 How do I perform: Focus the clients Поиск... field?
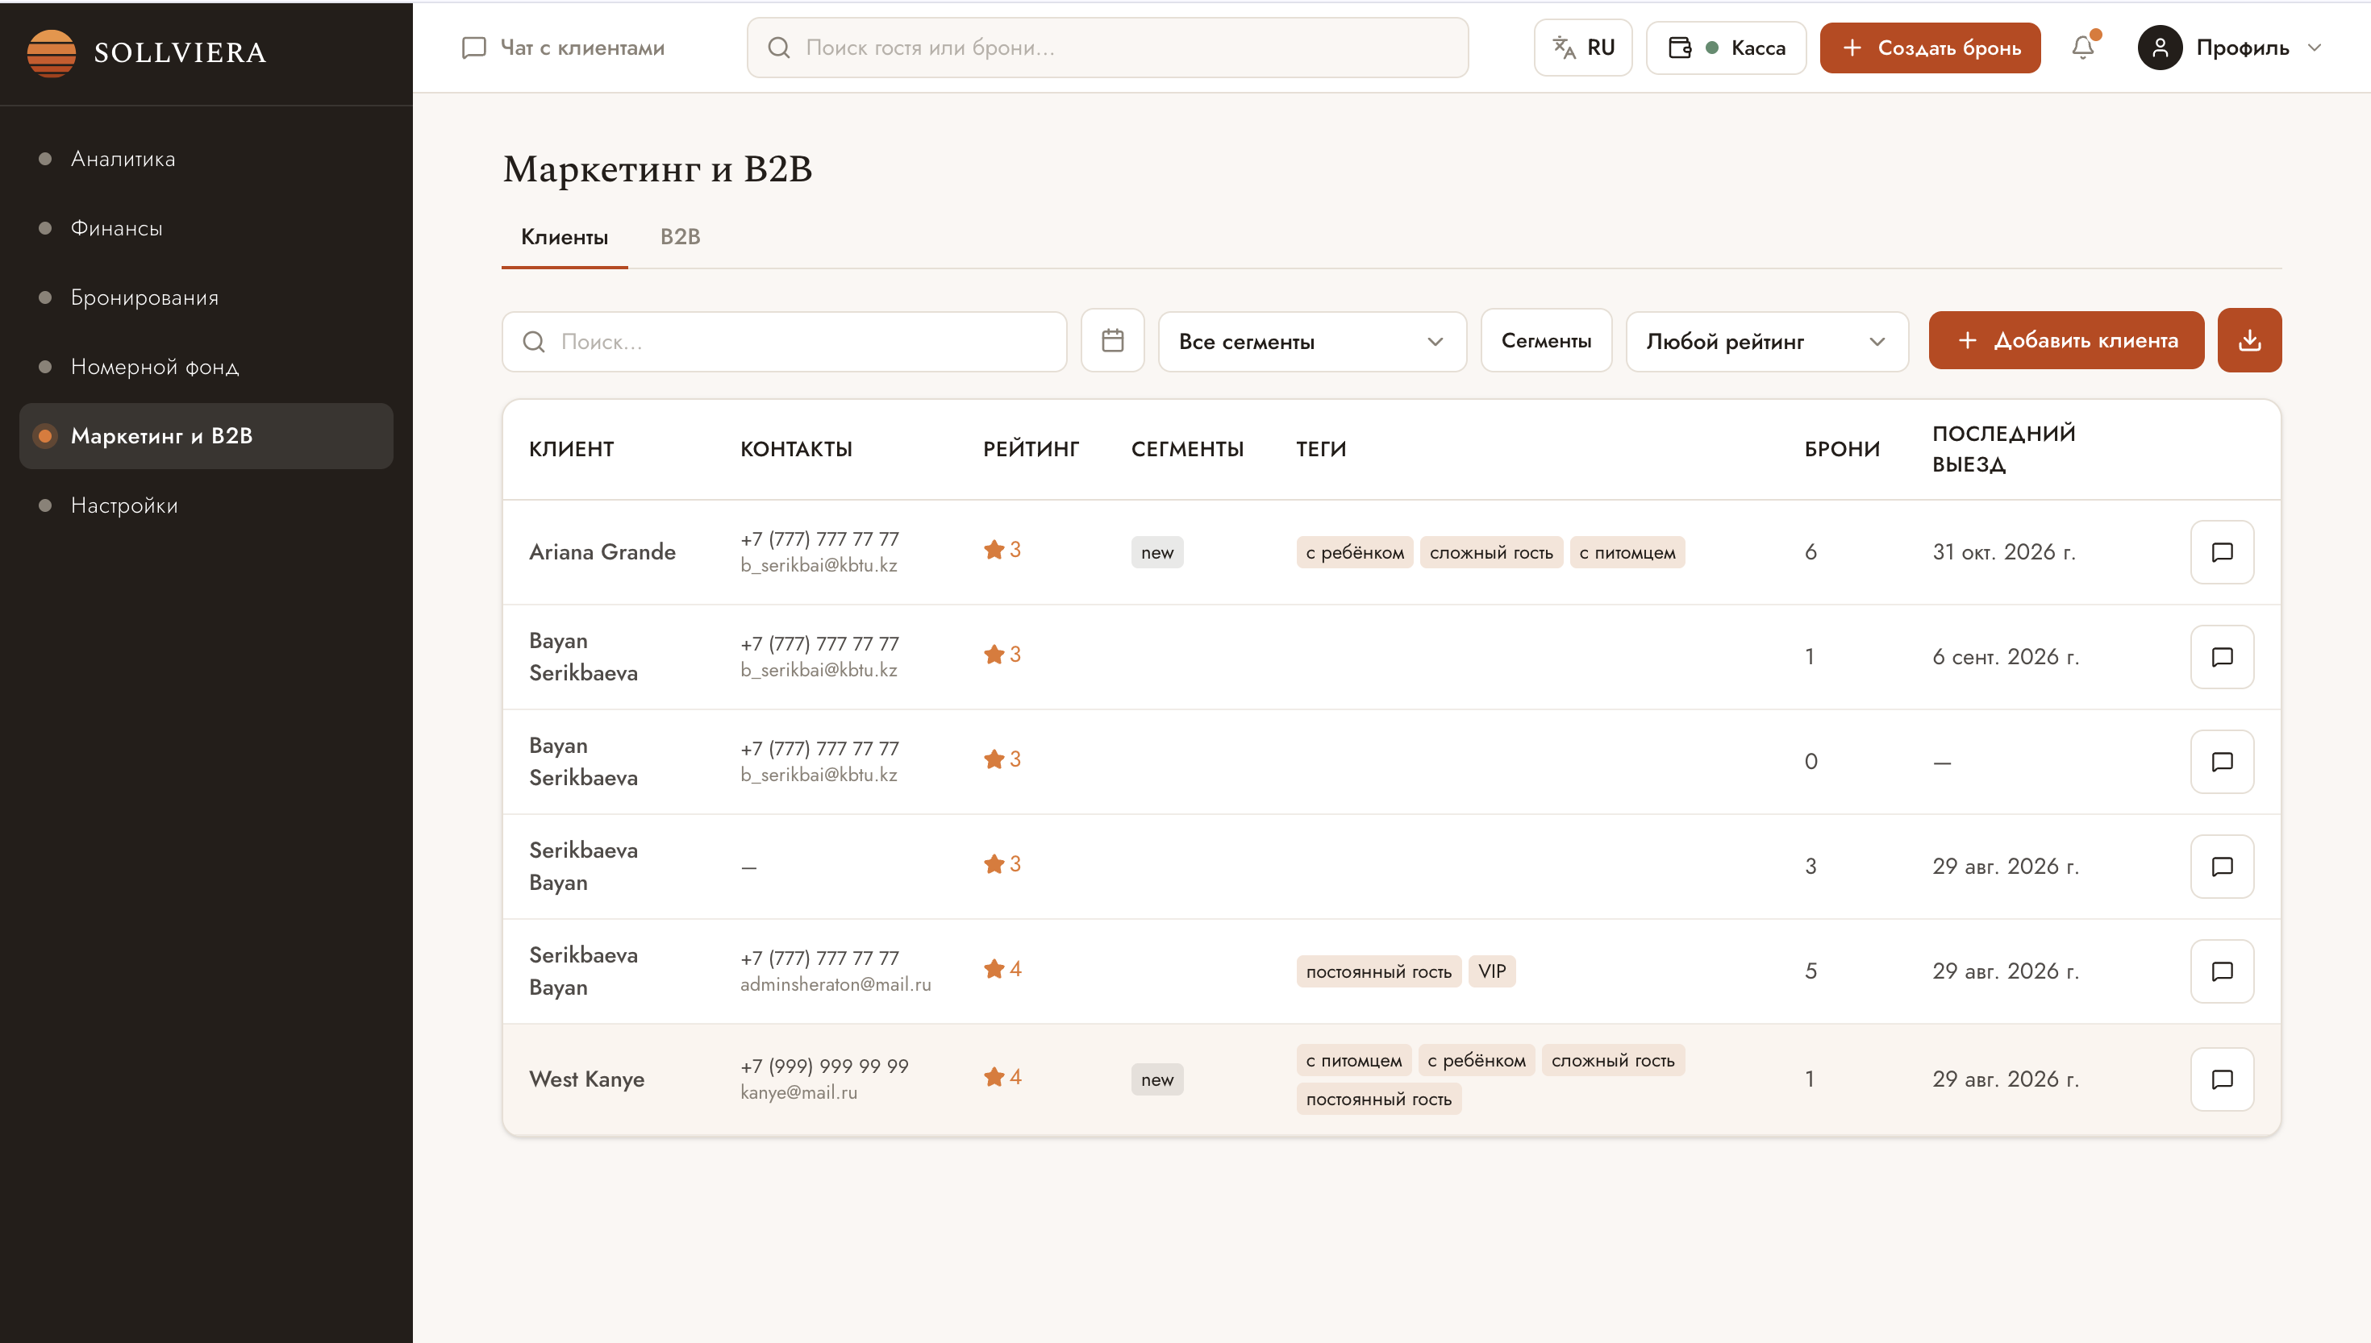pyautogui.click(x=784, y=341)
